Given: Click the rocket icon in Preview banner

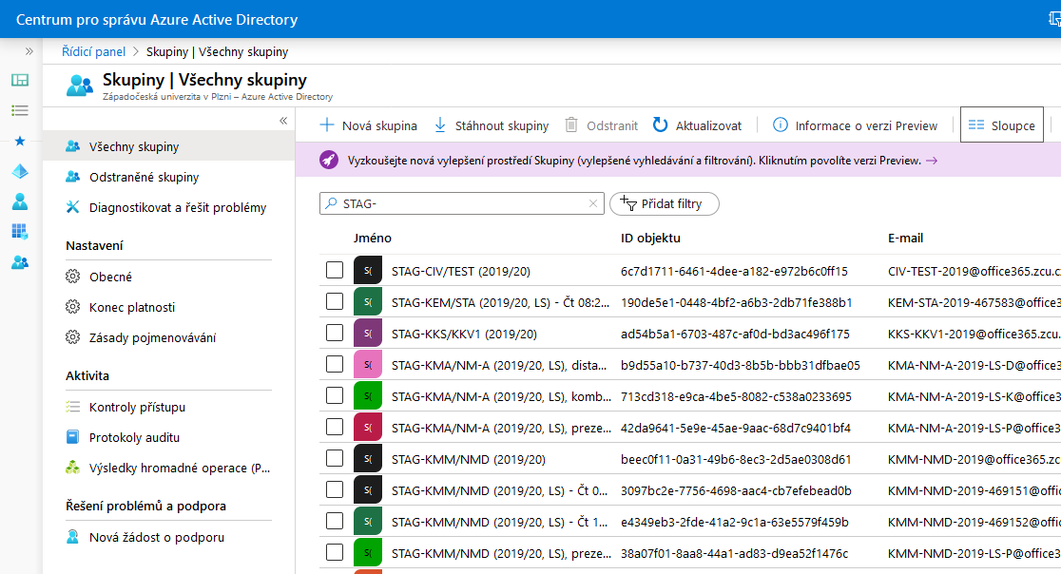Looking at the screenshot, I should coord(329,161).
